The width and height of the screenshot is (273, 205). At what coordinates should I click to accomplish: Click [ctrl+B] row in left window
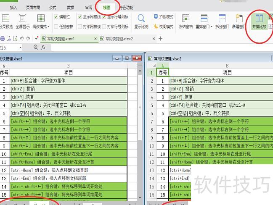(x=69, y=81)
